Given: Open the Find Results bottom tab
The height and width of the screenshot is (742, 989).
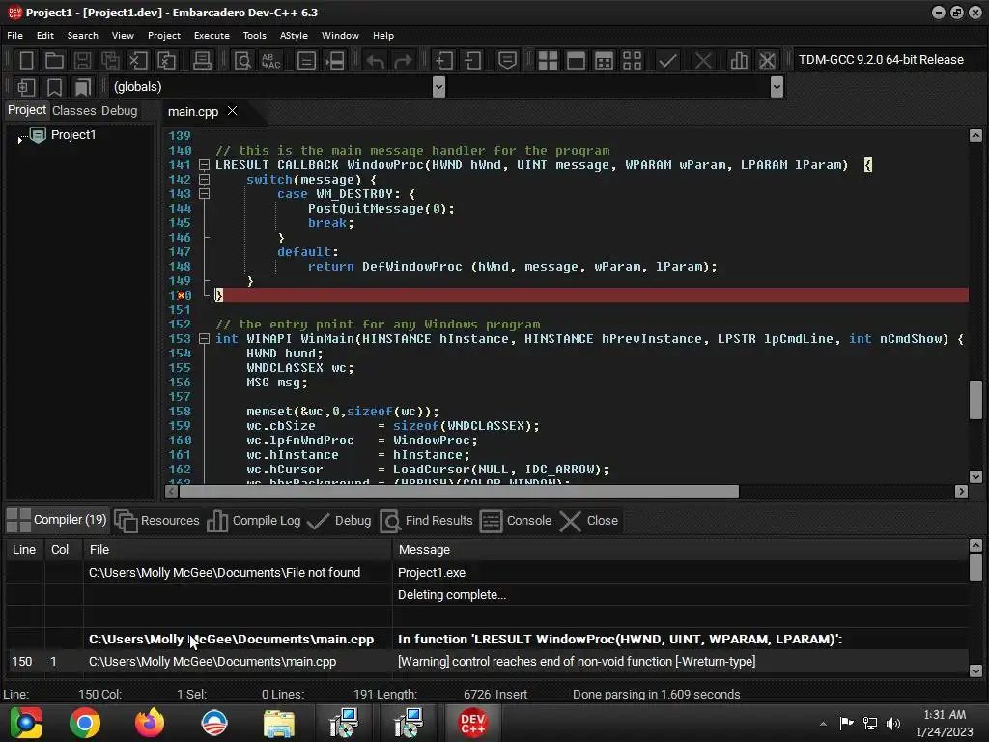Looking at the screenshot, I should coord(427,521).
